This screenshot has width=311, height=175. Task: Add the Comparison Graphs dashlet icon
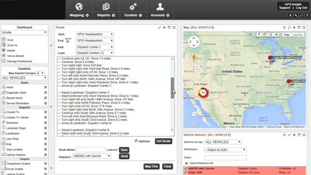(45, 163)
